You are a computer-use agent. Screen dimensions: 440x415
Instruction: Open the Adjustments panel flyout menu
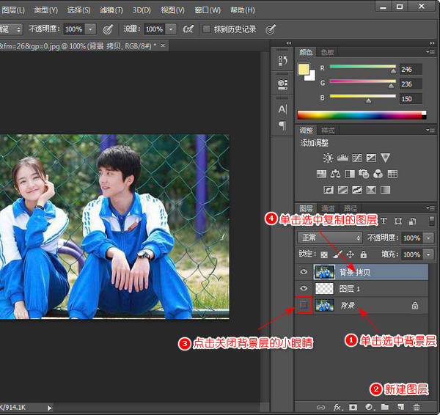(x=430, y=130)
